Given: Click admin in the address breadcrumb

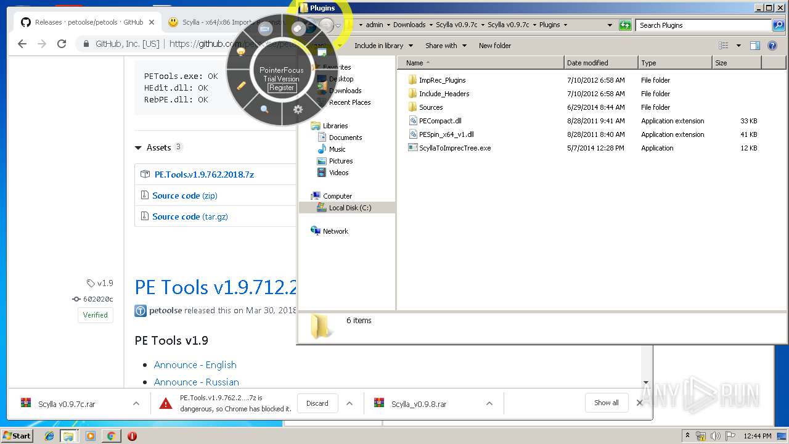Looking at the screenshot, I should pyautogui.click(x=374, y=25).
